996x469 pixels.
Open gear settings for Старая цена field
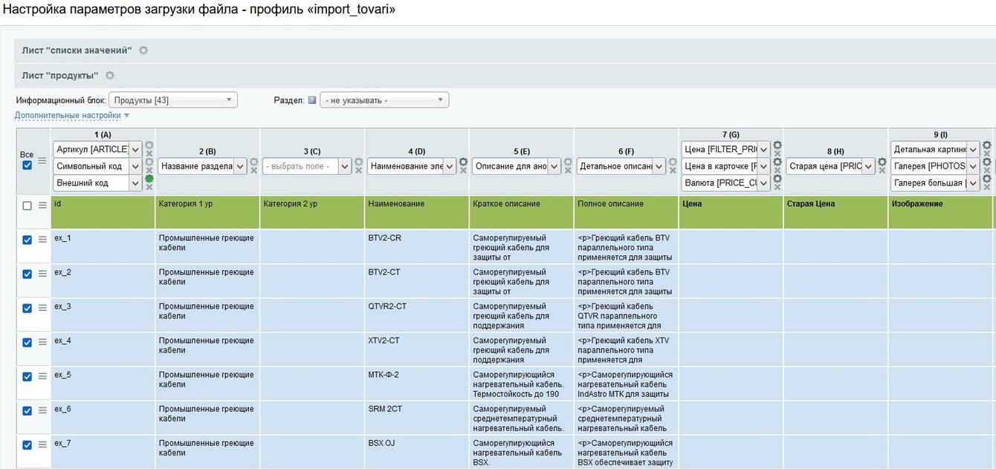pos(882,162)
